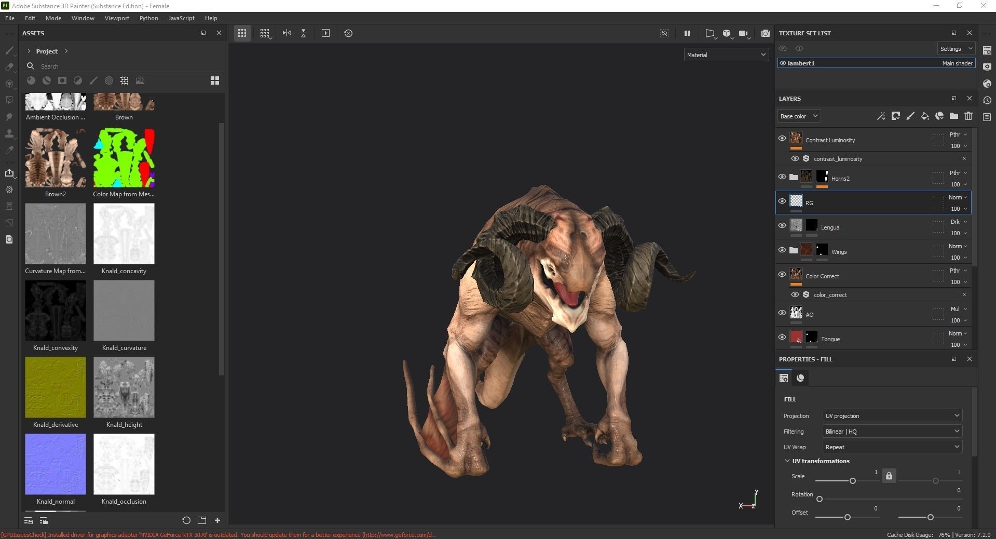Open the Base color channel dropdown
The width and height of the screenshot is (996, 539).
[799, 116]
